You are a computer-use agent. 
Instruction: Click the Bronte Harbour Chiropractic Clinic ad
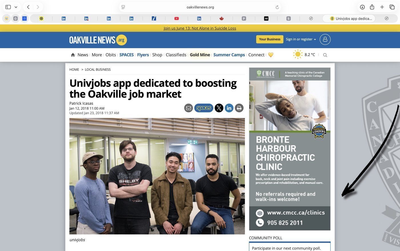point(290,149)
